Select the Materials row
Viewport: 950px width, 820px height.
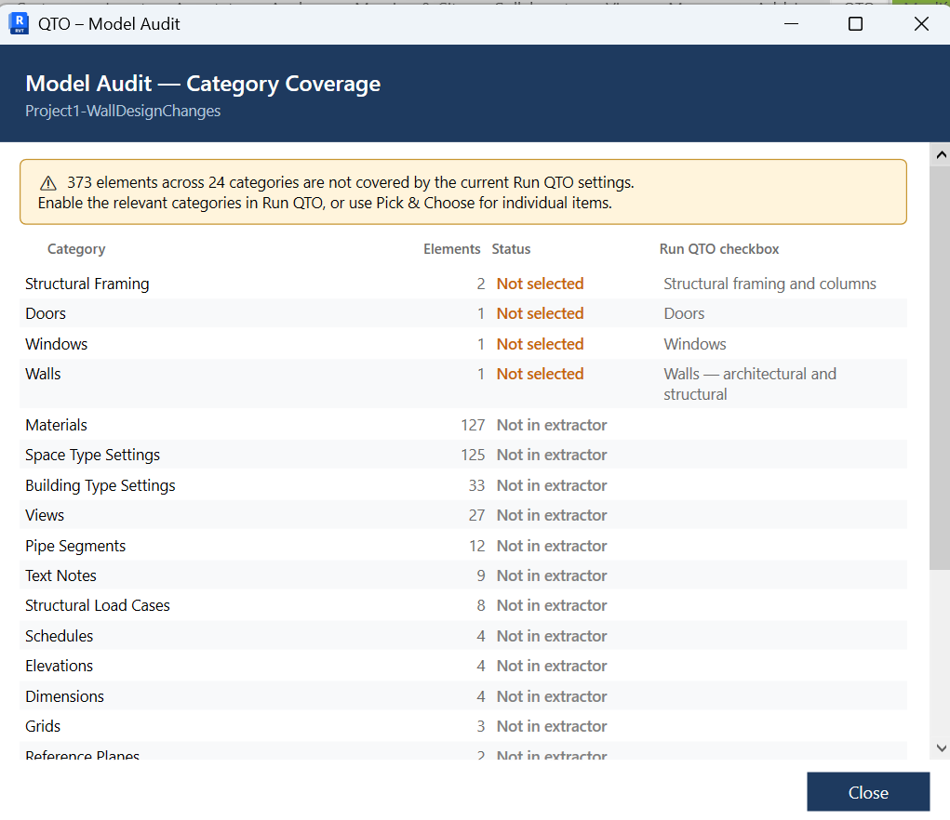point(463,425)
